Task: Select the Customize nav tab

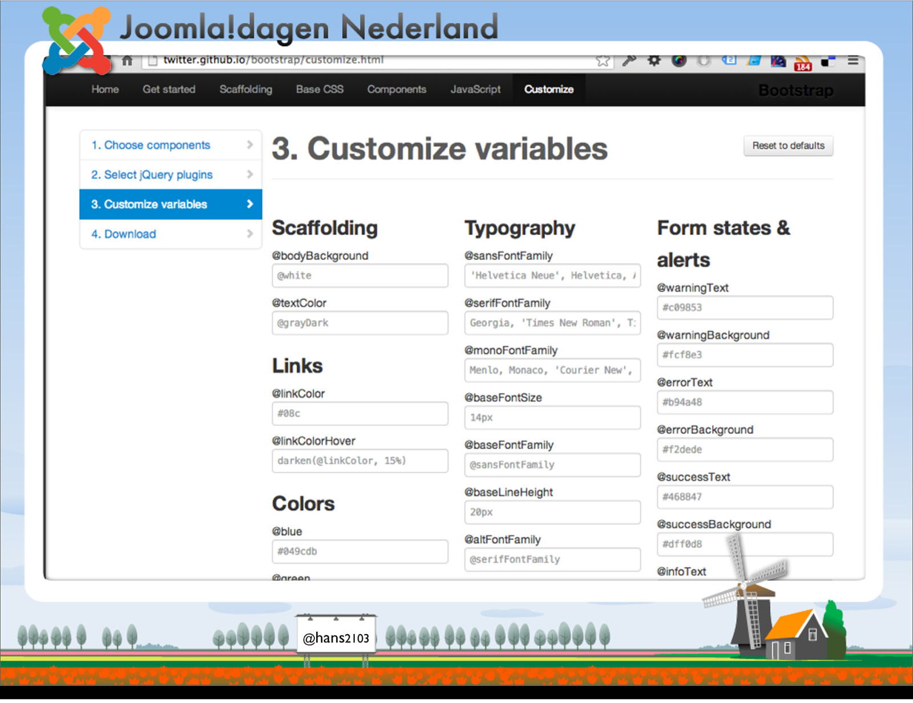Action: (549, 89)
